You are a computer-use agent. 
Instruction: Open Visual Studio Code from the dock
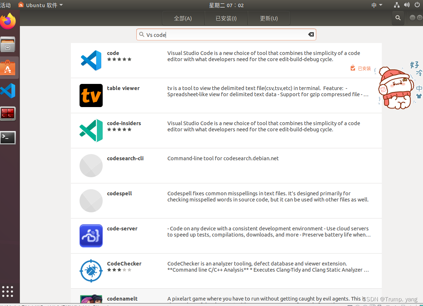[8, 90]
